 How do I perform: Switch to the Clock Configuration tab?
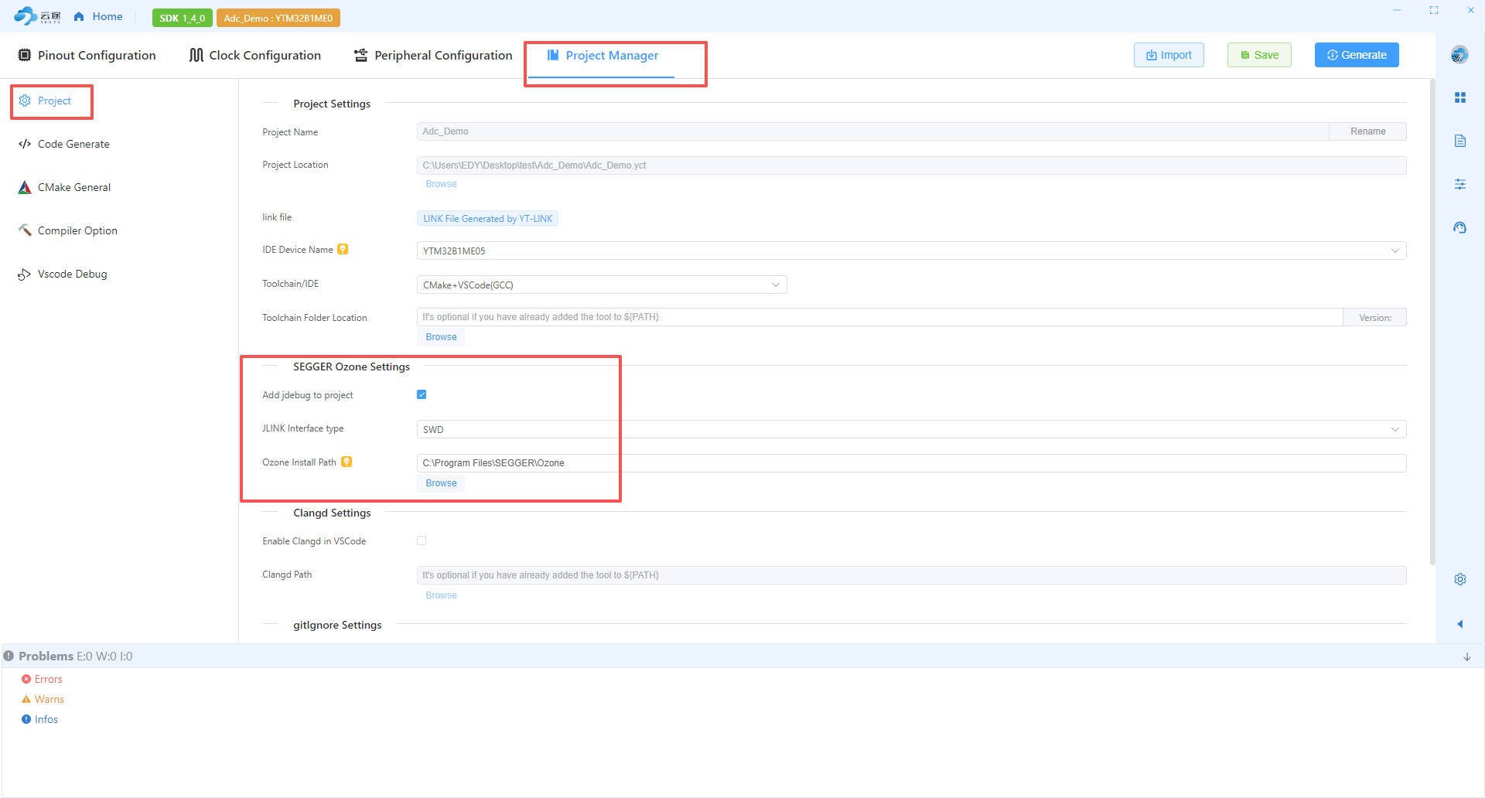(x=255, y=55)
